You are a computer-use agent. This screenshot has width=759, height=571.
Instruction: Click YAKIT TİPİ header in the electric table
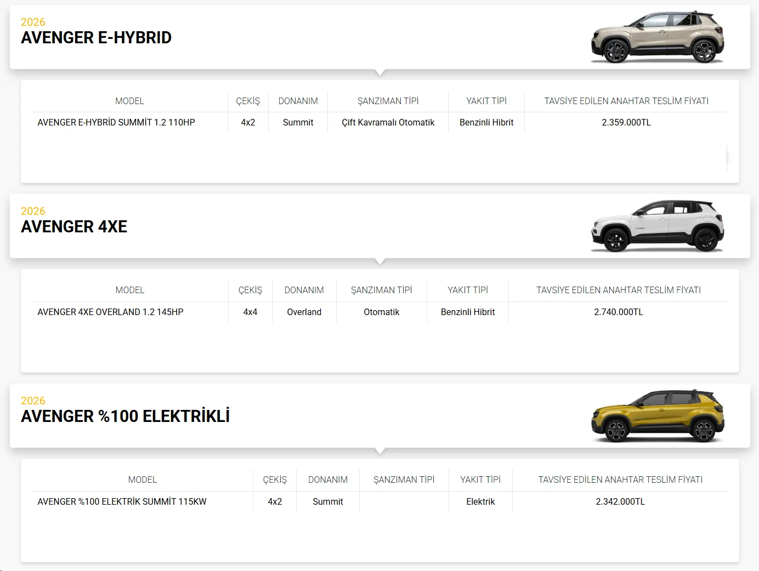pyautogui.click(x=480, y=479)
